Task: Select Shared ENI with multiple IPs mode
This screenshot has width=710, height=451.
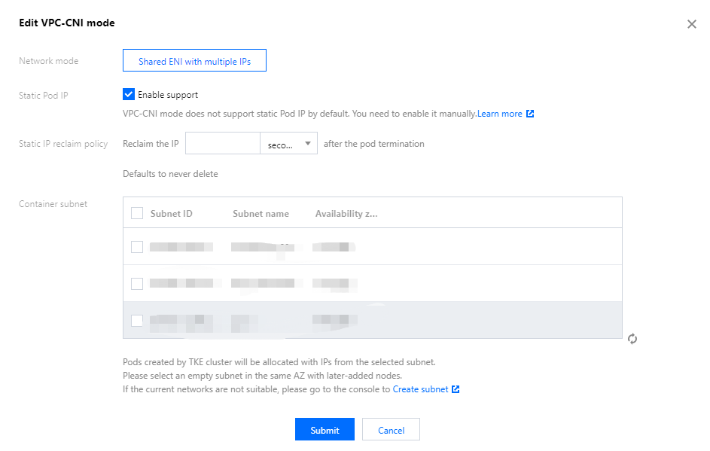Action: pyautogui.click(x=194, y=61)
